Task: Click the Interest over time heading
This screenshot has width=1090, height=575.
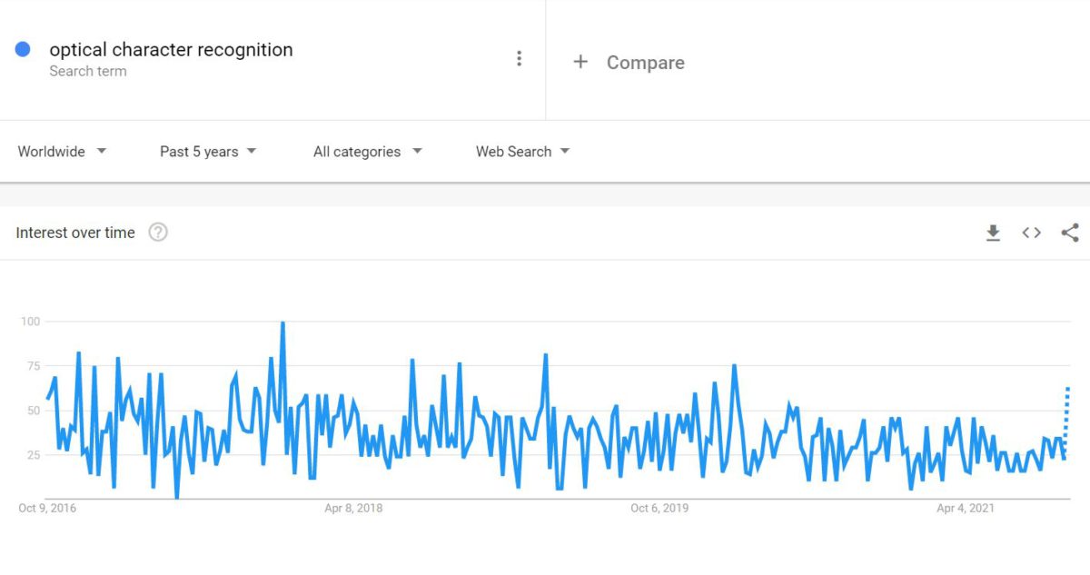Action: tap(75, 233)
